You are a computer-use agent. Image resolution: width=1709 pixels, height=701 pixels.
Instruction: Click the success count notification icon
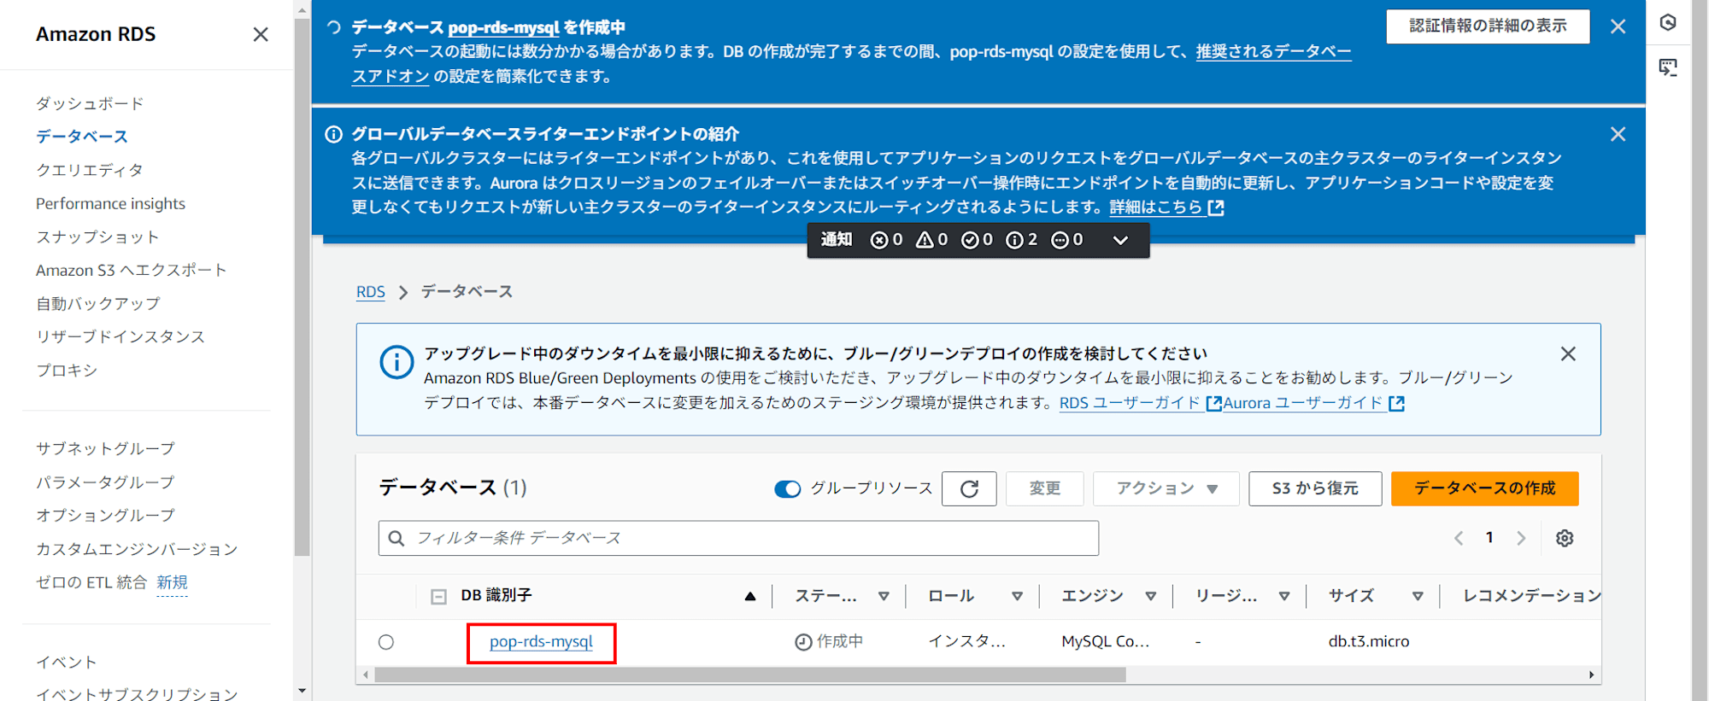pos(970,240)
